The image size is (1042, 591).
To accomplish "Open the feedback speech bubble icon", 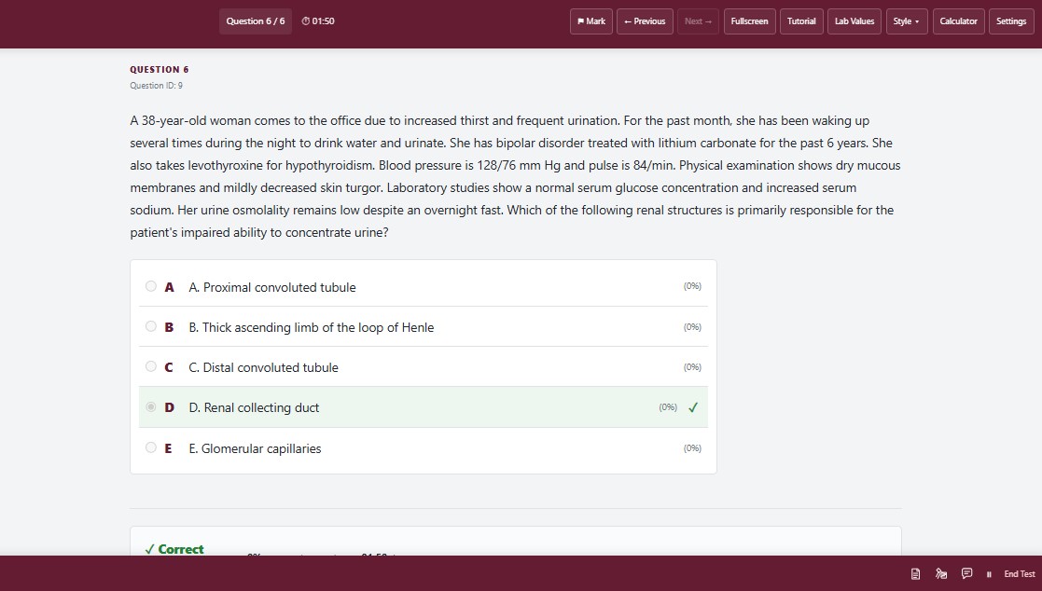I will pos(967,573).
